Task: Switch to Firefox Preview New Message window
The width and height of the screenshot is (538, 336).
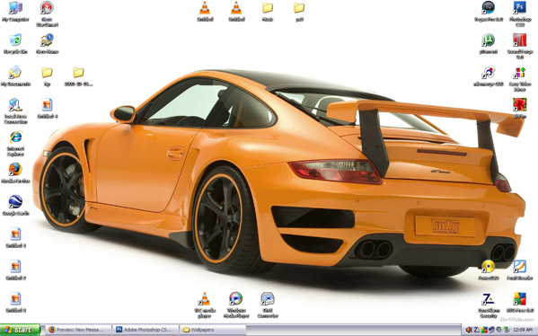Action: pos(78,330)
